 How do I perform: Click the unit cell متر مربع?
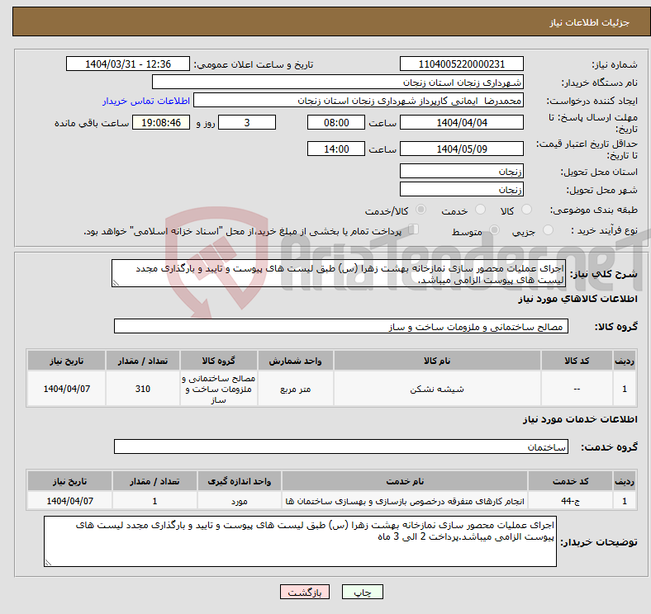pyautogui.click(x=295, y=389)
